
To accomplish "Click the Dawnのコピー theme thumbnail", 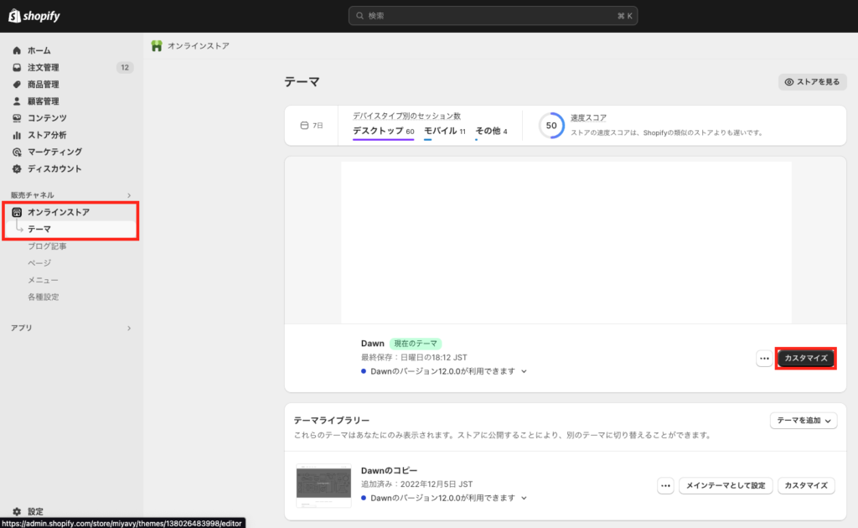I will pyautogui.click(x=323, y=486).
